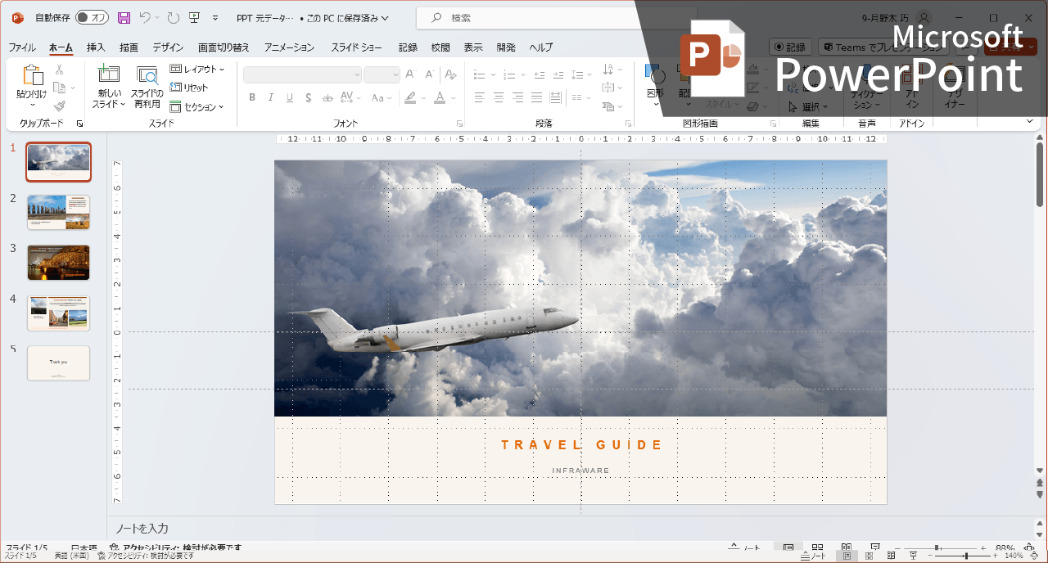Click the Save icon in title bar
The width and height of the screenshot is (1048, 563).
pos(124,17)
